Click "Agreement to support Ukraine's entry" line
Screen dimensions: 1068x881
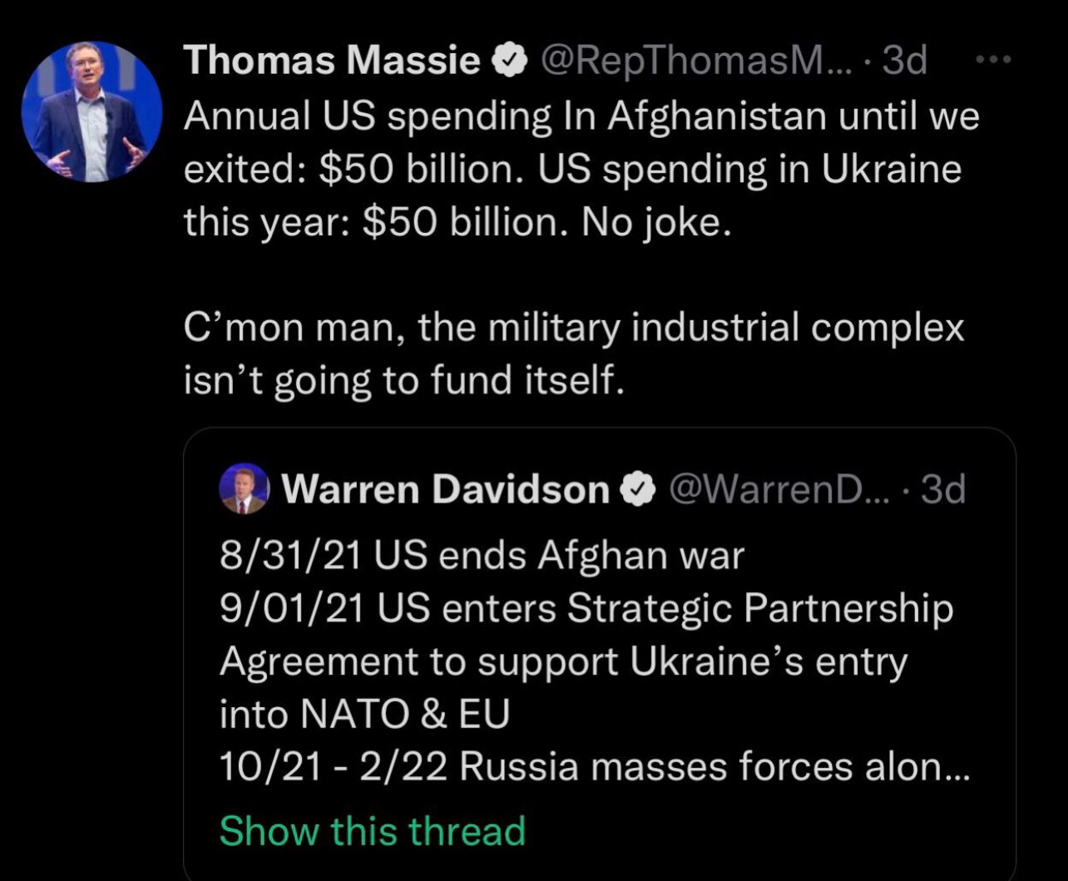coord(563,661)
